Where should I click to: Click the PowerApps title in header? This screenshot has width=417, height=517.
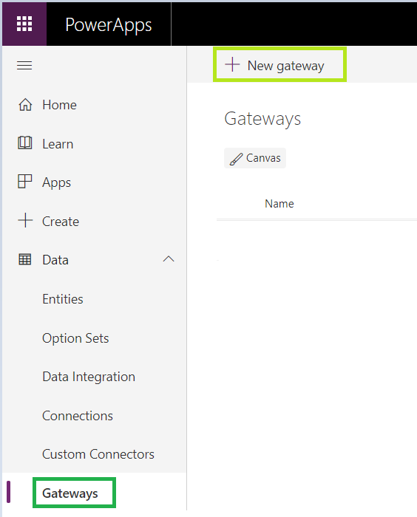pyautogui.click(x=108, y=25)
